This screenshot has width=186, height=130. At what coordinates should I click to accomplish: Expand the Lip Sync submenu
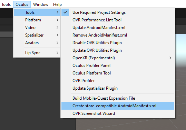coord(37,53)
